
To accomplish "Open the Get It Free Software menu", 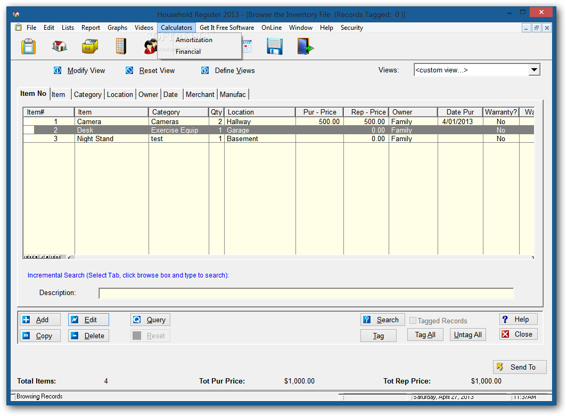I will [227, 28].
